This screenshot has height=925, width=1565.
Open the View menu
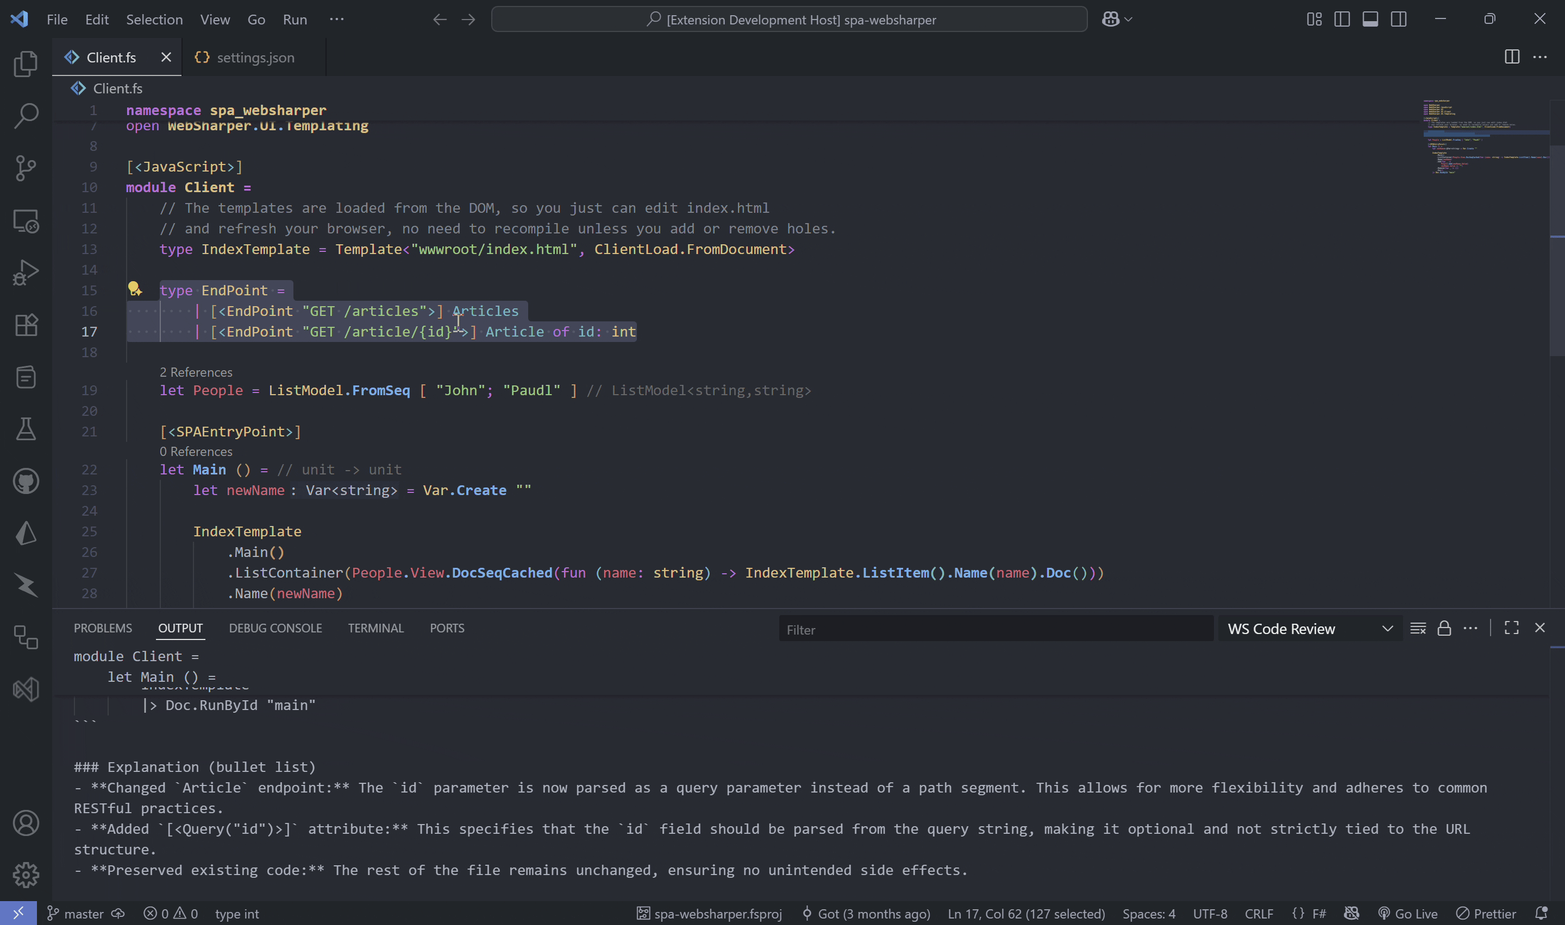pyautogui.click(x=215, y=20)
